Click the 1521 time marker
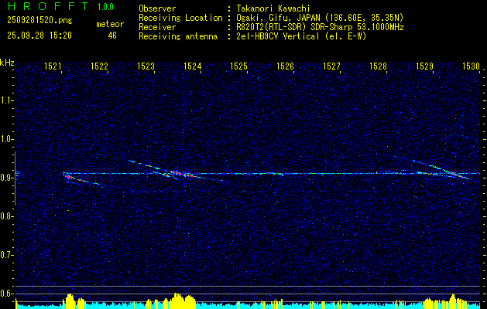The width and height of the screenshot is (487, 309). tap(53, 67)
